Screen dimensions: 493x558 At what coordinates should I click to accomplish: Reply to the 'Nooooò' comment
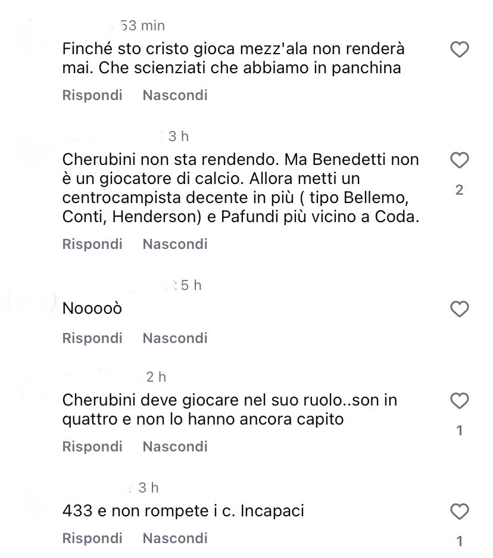point(92,338)
